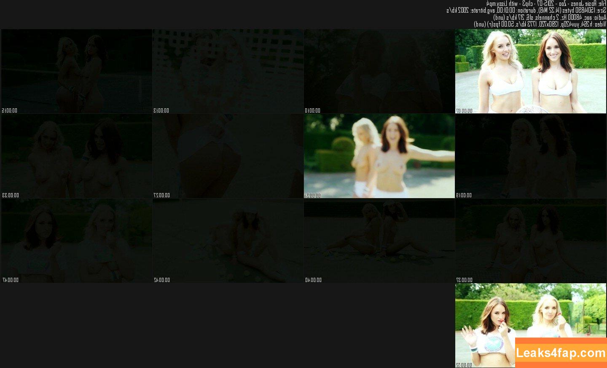Open the dark thumbnail marked 00:00:10
The height and width of the screenshot is (368, 607).
379,71
